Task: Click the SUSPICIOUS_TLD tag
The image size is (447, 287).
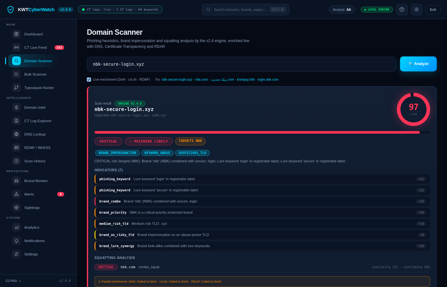Action: tap(192, 153)
